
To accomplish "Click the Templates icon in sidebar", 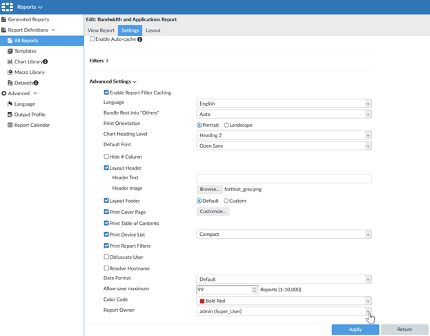I will pos(10,51).
